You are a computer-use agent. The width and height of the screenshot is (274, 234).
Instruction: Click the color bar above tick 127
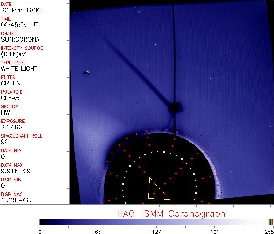tap(157, 222)
